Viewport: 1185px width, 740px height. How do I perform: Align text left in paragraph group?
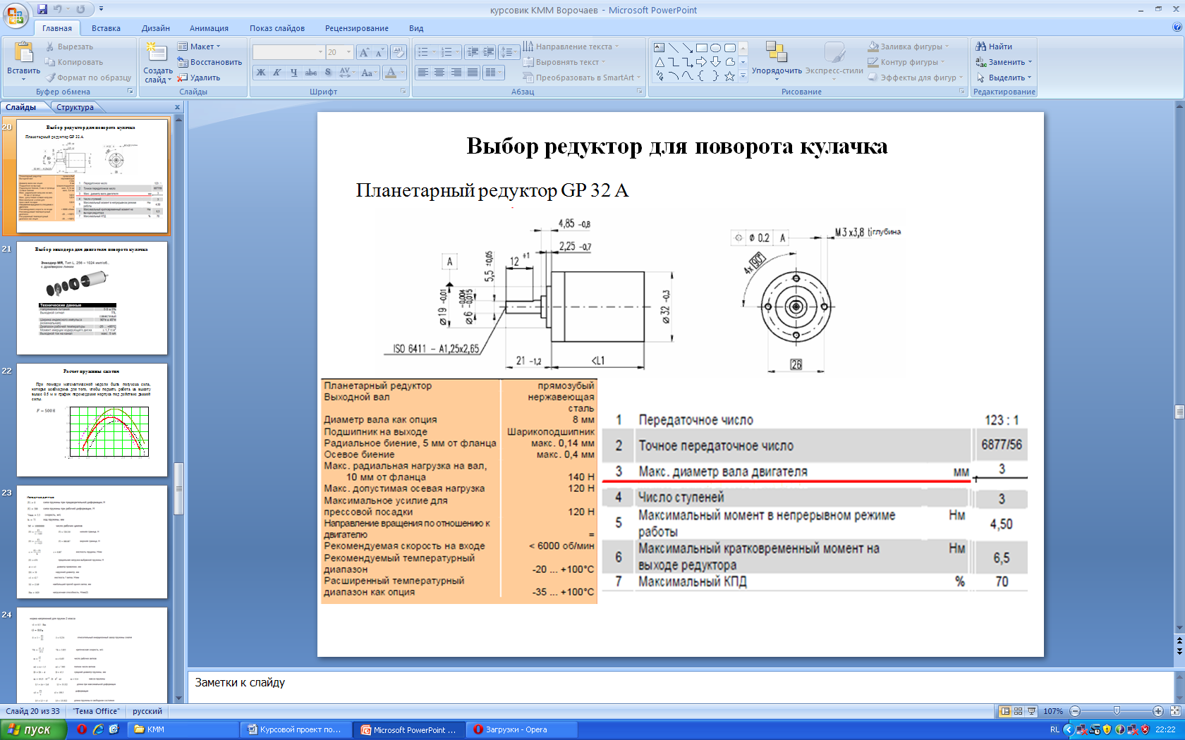[x=423, y=73]
